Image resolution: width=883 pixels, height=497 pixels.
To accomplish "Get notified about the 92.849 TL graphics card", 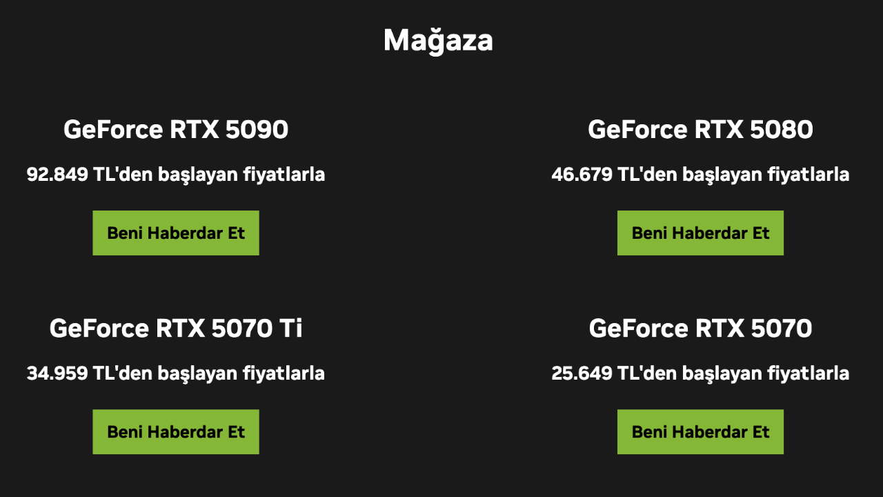I will pos(176,233).
